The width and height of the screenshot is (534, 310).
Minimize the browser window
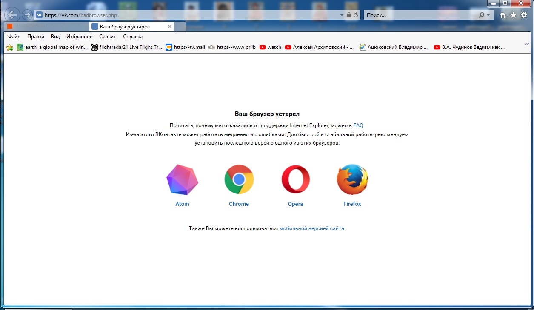[x=494, y=3]
